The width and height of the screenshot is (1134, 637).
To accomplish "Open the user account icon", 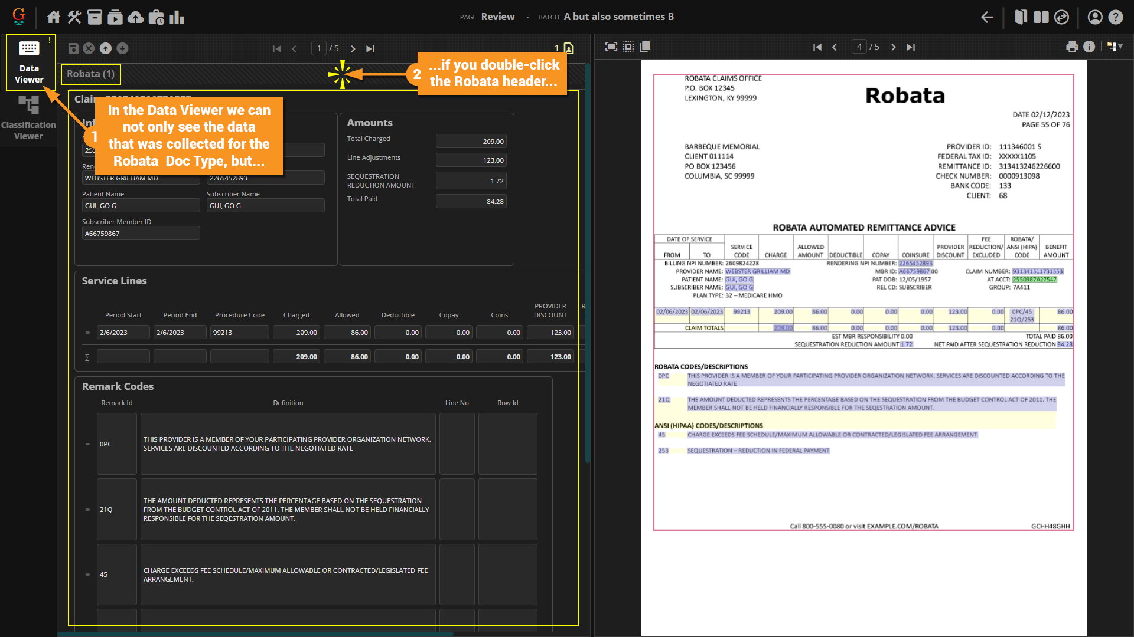I will 1094,17.
